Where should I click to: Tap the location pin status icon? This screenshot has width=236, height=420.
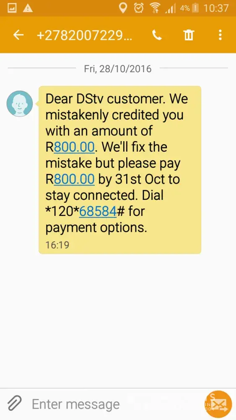123,8
